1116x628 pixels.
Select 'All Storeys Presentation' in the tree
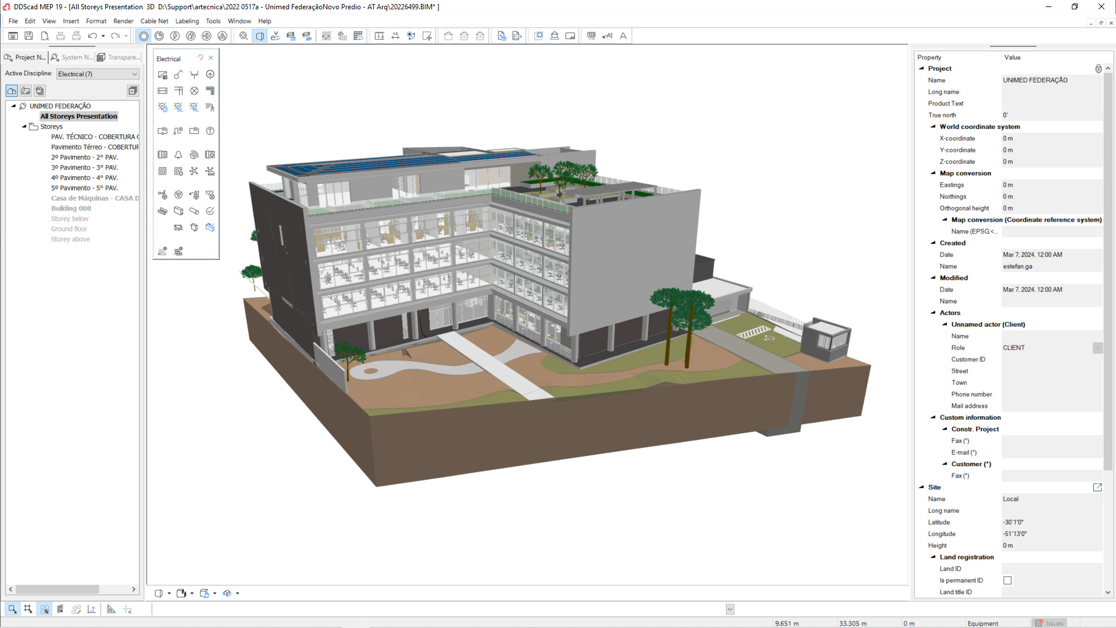coord(78,116)
